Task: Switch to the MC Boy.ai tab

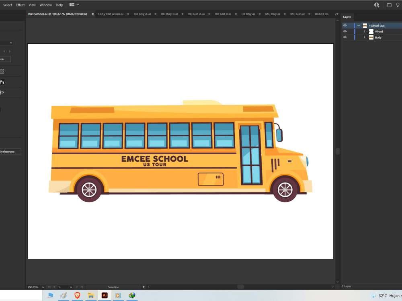Action: 273,14
